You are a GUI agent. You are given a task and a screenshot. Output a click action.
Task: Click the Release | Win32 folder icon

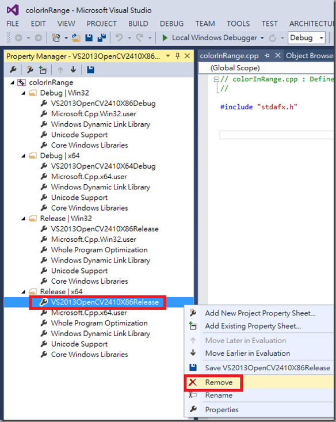coord(33,218)
